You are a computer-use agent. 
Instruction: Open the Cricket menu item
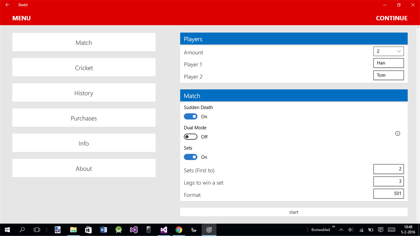(x=84, y=67)
